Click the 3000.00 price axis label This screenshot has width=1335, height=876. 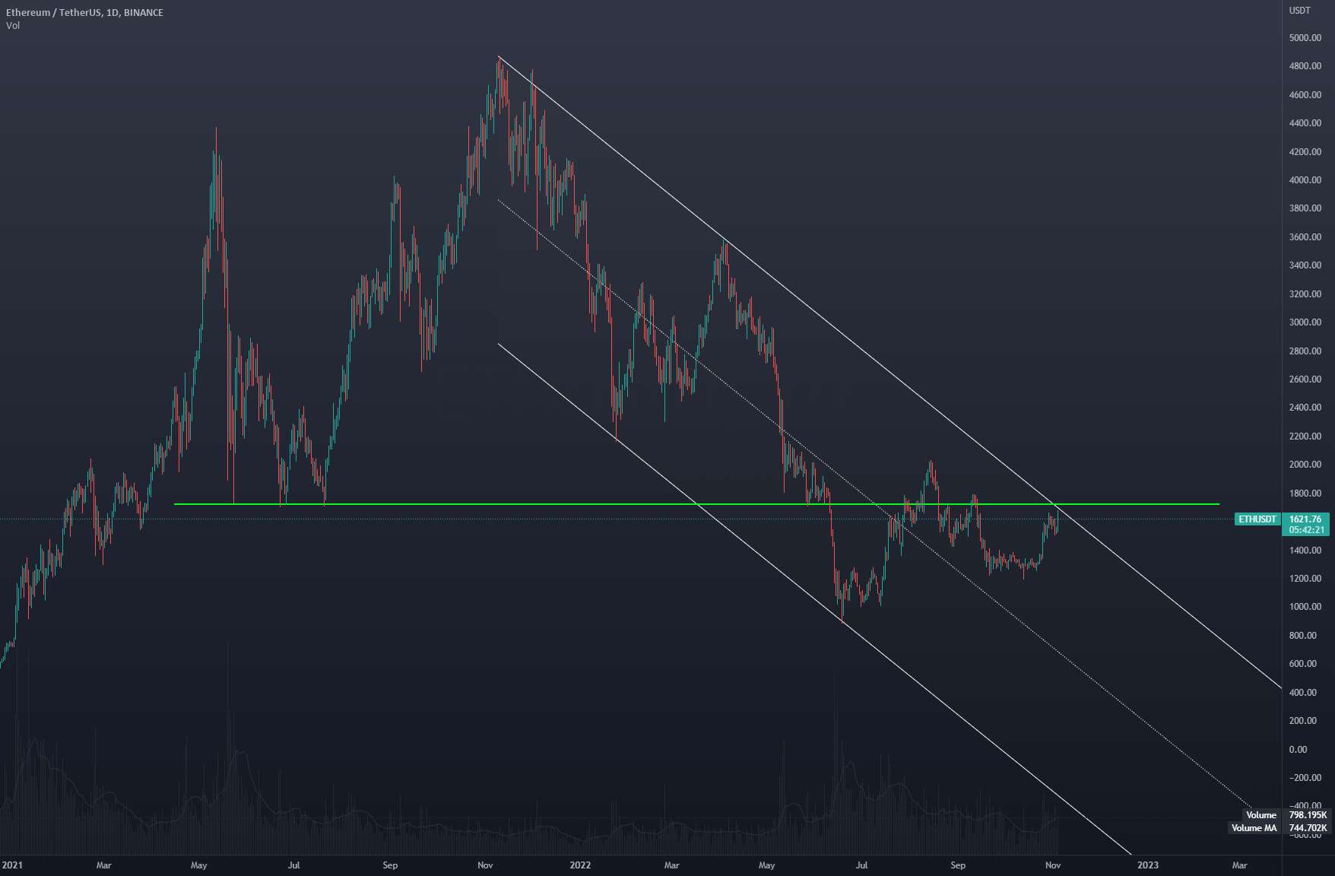(1305, 322)
